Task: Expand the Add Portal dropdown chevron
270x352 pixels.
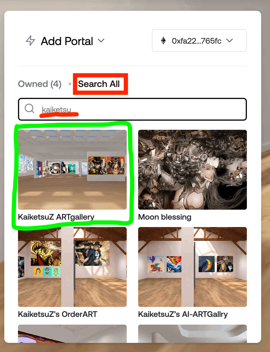Action: pos(101,41)
